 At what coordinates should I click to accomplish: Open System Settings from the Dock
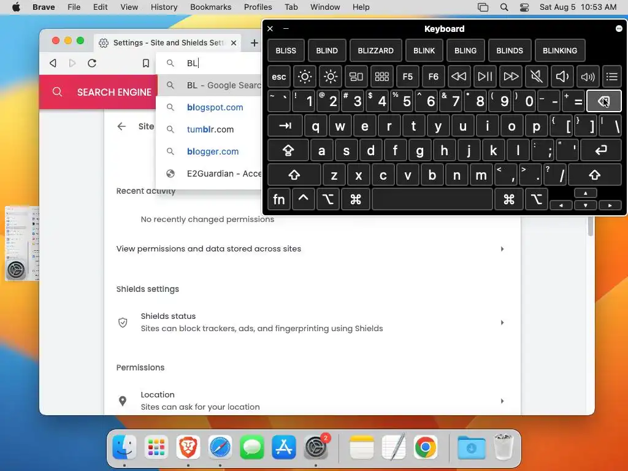coord(316,447)
